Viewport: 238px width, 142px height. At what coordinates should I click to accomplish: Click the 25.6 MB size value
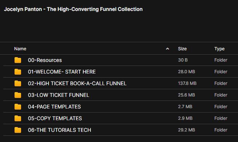click(x=186, y=95)
